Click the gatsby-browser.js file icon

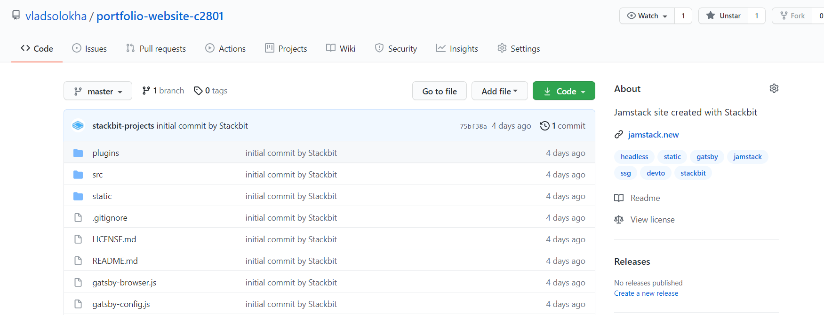pyautogui.click(x=78, y=283)
